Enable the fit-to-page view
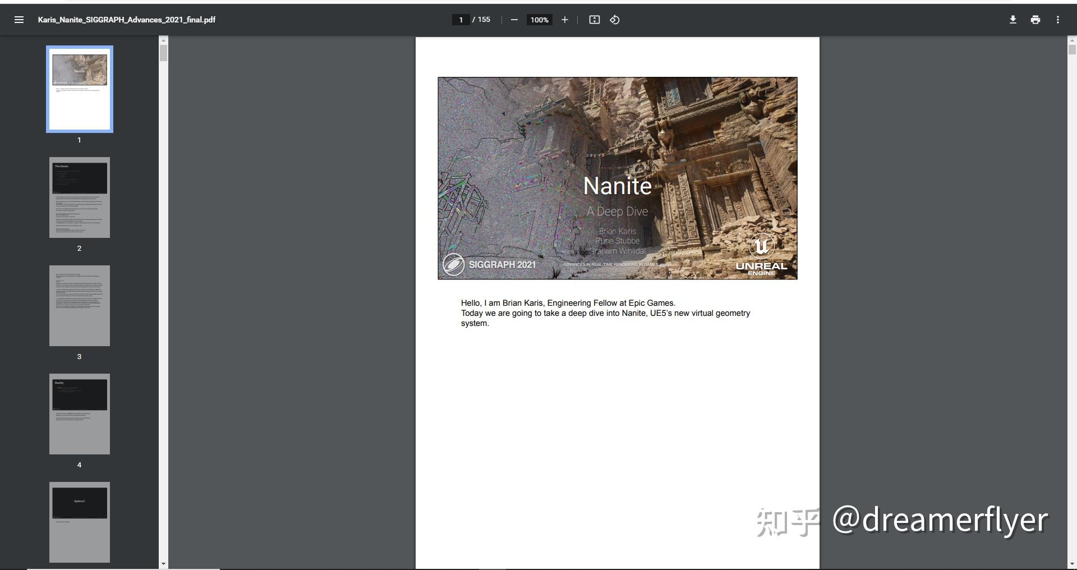 pos(594,20)
